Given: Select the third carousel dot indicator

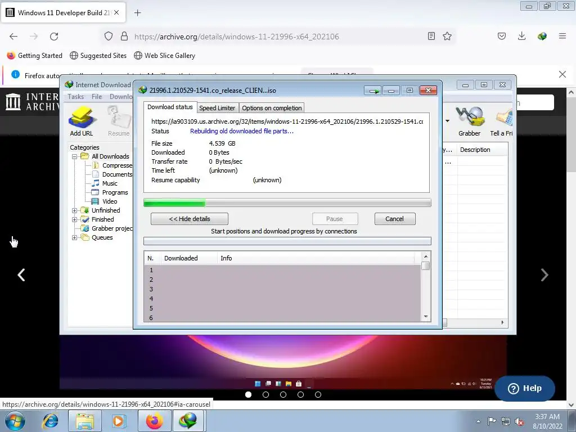Looking at the screenshot, I should 283,394.
